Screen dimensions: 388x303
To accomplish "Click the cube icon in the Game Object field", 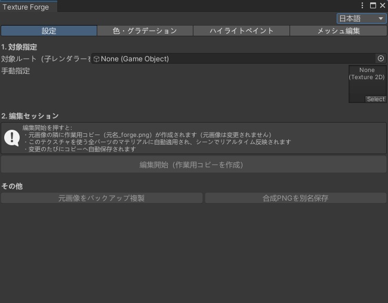I will 97,59.
